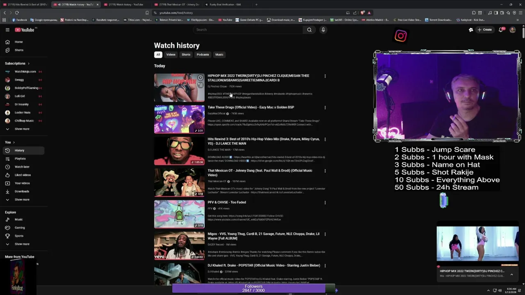This screenshot has width=525, height=295.
Task: Close the active Watch history tab
Action: click(x=97, y=5)
